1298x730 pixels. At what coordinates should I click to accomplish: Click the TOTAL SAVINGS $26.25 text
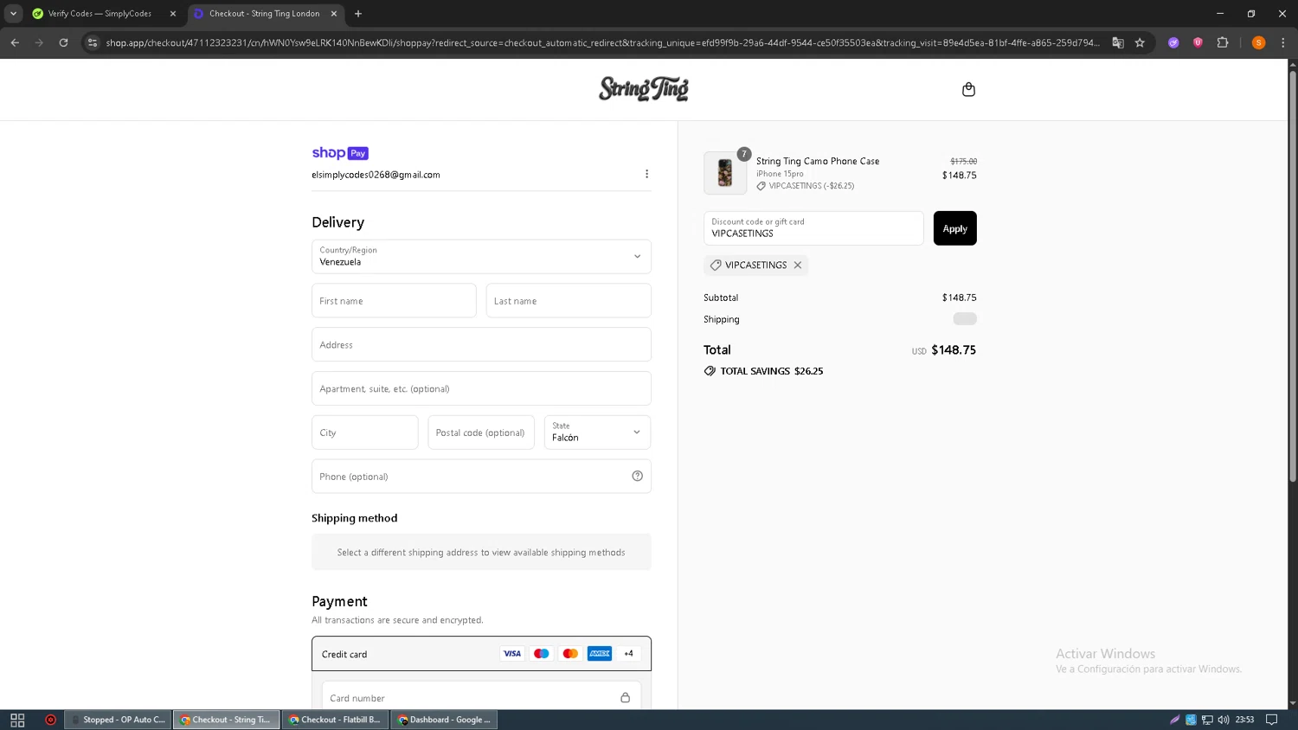click(772, 371)
